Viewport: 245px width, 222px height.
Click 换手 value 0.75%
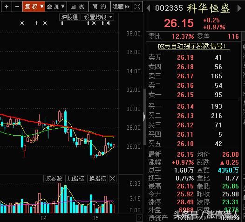pyautogui.click(x=185, y=178)
